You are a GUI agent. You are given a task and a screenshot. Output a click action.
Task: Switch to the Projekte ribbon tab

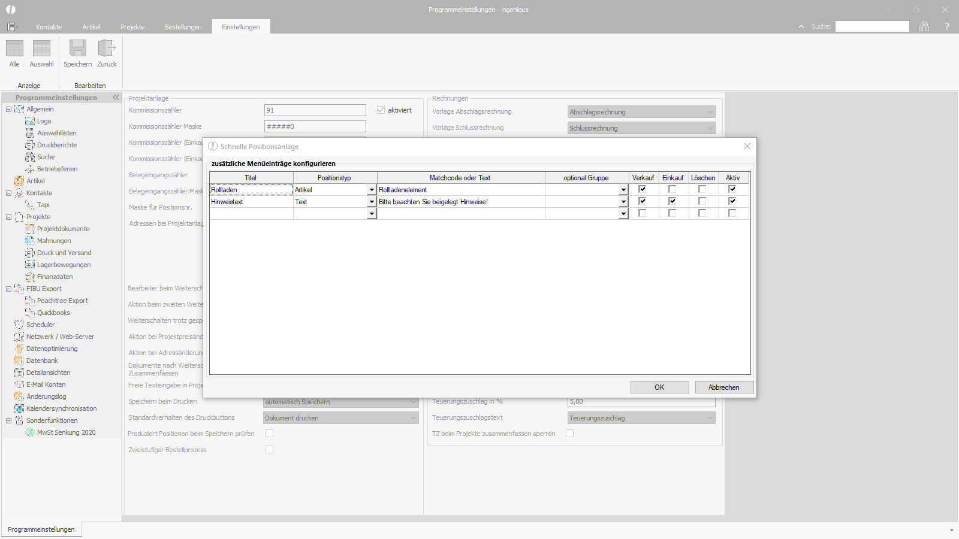(x=132, y=27)
